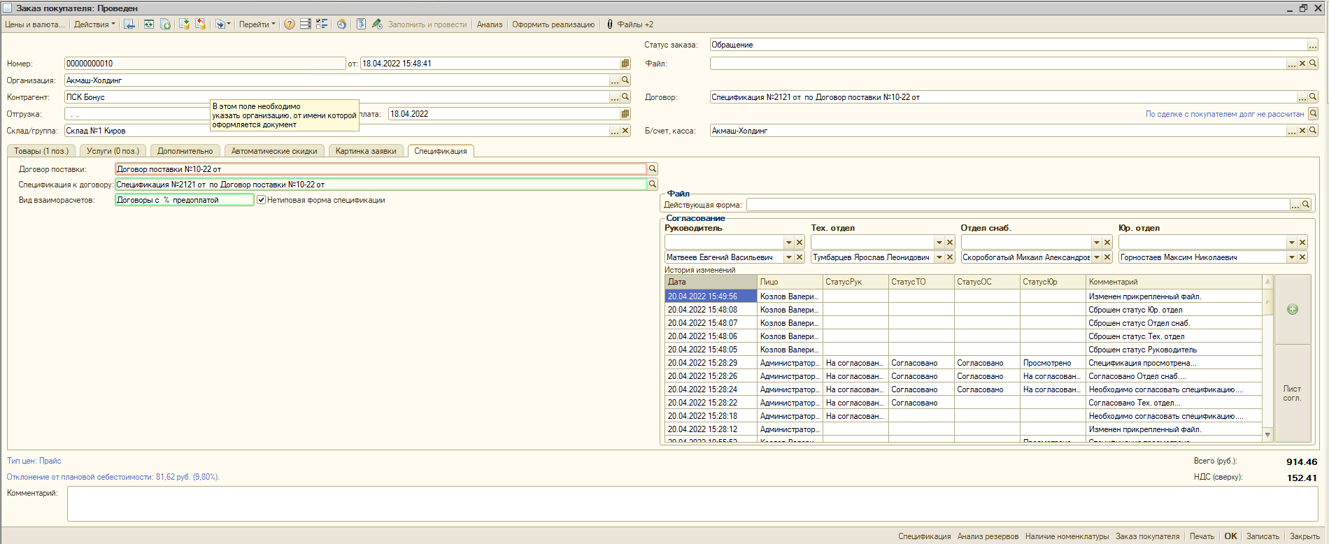Open dropdown for Горностаев Максим Николаевич field
The width and height of the screenshot is (1329, 544).
(x=1292, y=257)
